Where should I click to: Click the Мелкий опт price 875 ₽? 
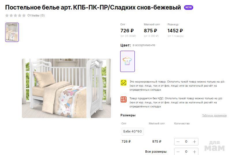tap(150, 31)
